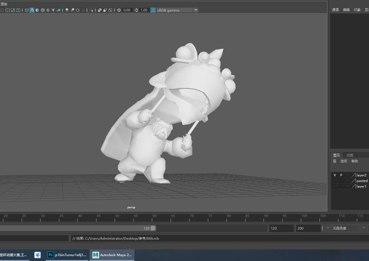This screenshot has width=369, height=261.
Task: Turn on wireframe on shaded icon
Action: 43,10
